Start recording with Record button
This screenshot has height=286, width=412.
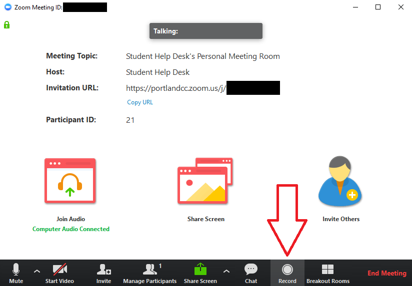(x=287, y=273)
